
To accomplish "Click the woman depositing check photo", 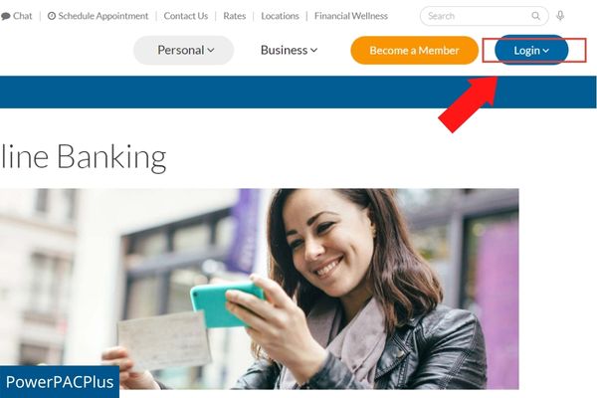I will click(x=260, y=289).
